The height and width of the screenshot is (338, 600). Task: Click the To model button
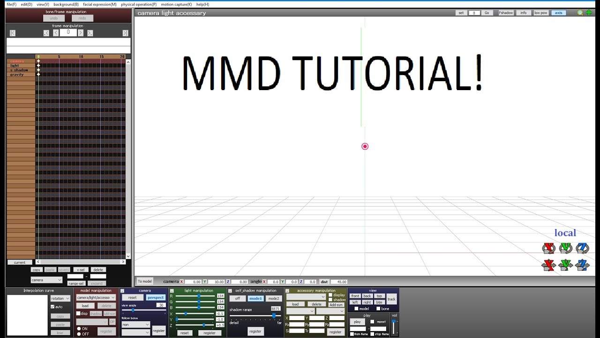point(144,281)
